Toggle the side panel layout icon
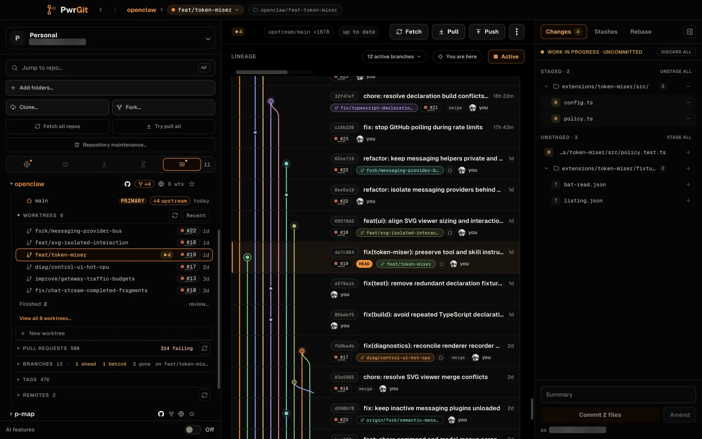Image resolution: width=702 pixels, height=439 pixels. [x=689, y=32]
